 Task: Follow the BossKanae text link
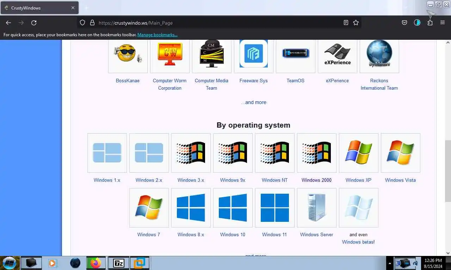pyautogui.click(x=128, y=81)
